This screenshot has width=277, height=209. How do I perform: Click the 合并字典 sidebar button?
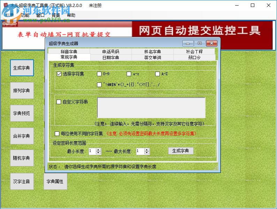click(22, 136)
